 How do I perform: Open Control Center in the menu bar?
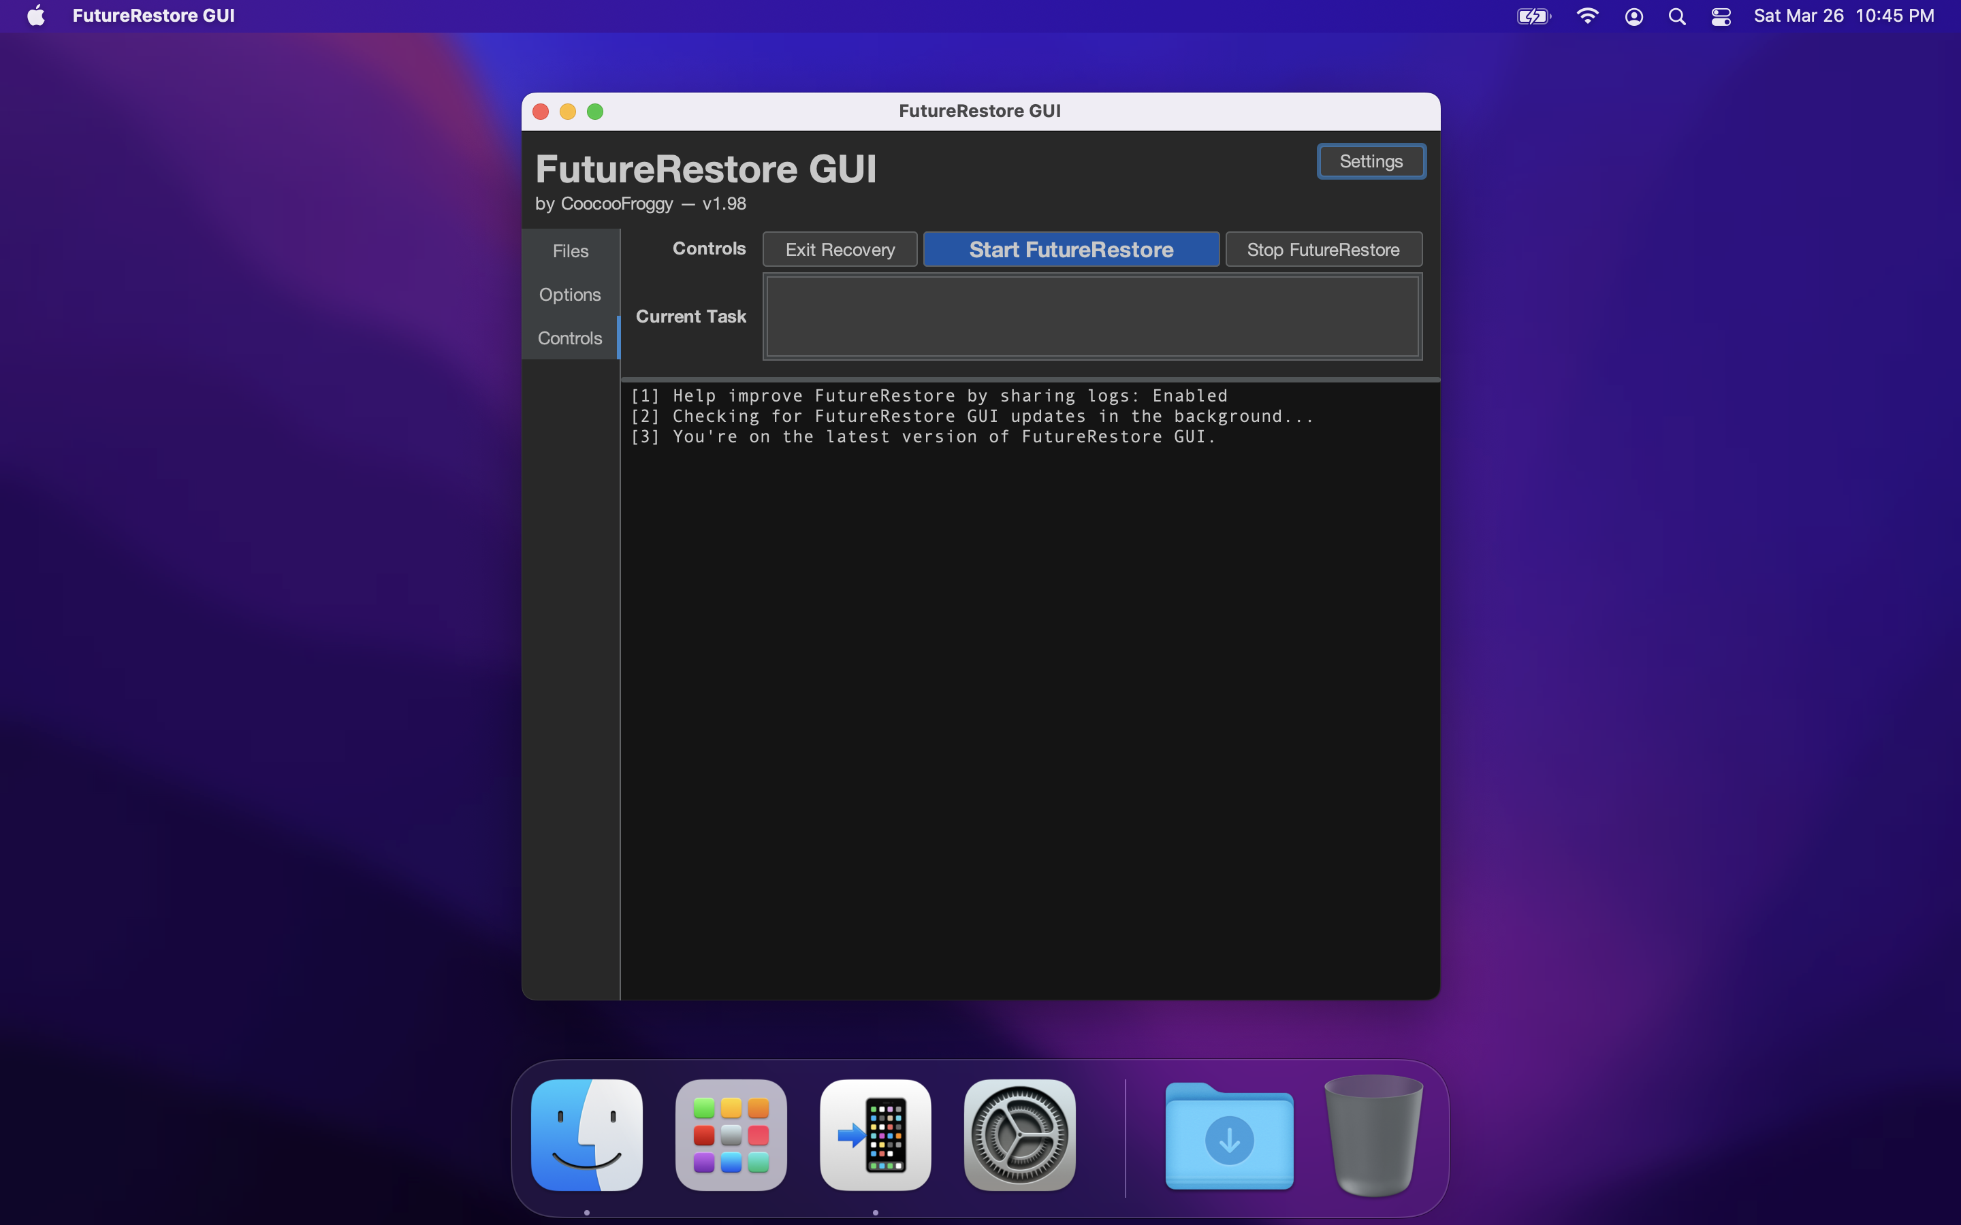click(1721, 16)
